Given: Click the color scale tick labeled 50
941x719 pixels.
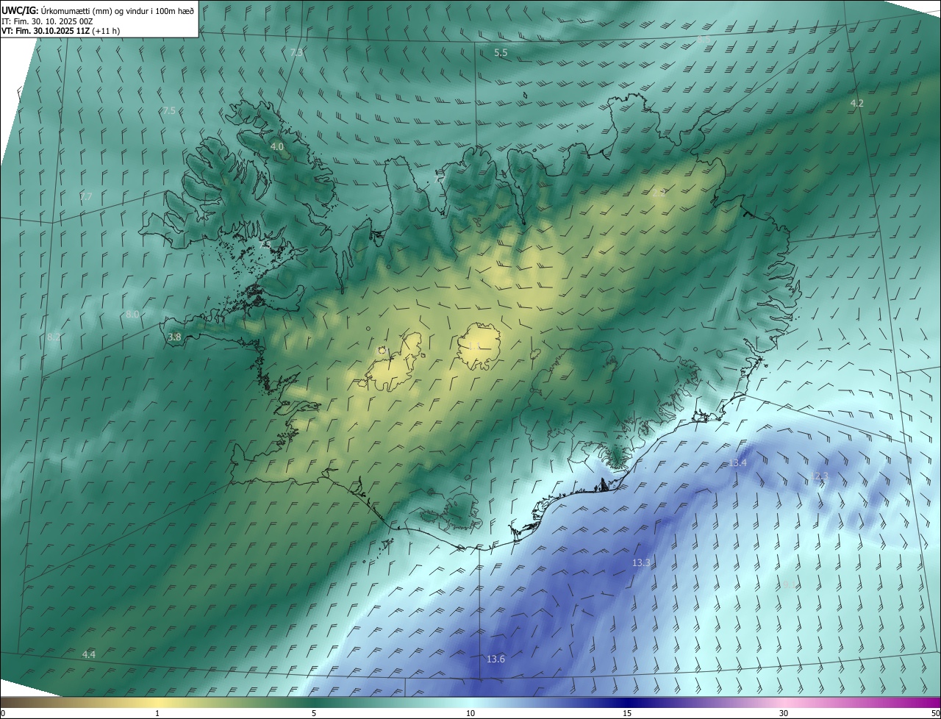Looking at the screenshot, I should coord(934,713).
